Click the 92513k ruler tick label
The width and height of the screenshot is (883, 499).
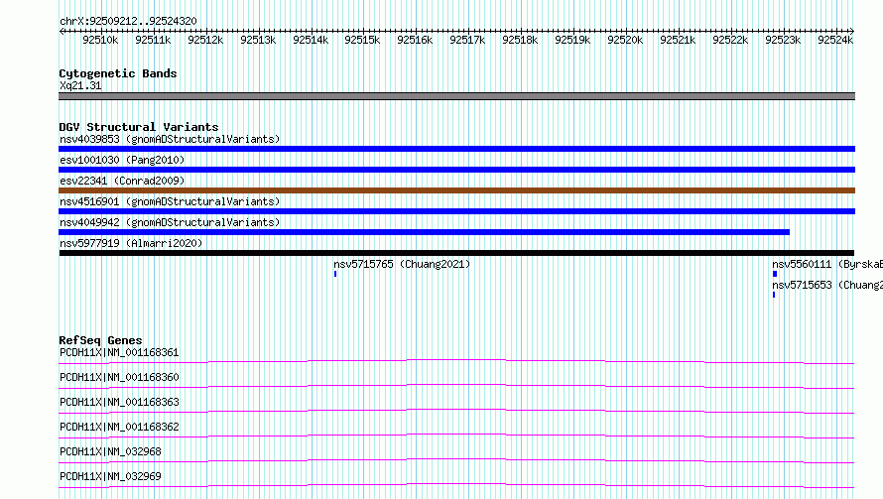point(258,40)
